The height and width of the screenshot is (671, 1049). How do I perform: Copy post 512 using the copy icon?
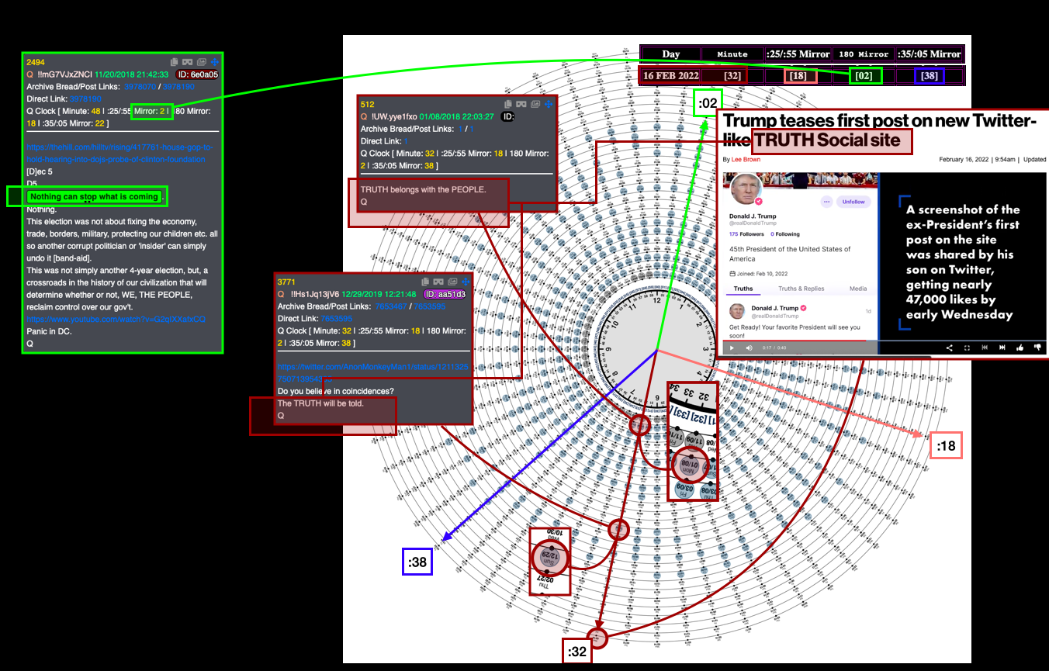pyautogui.click(x=507, y=104)
